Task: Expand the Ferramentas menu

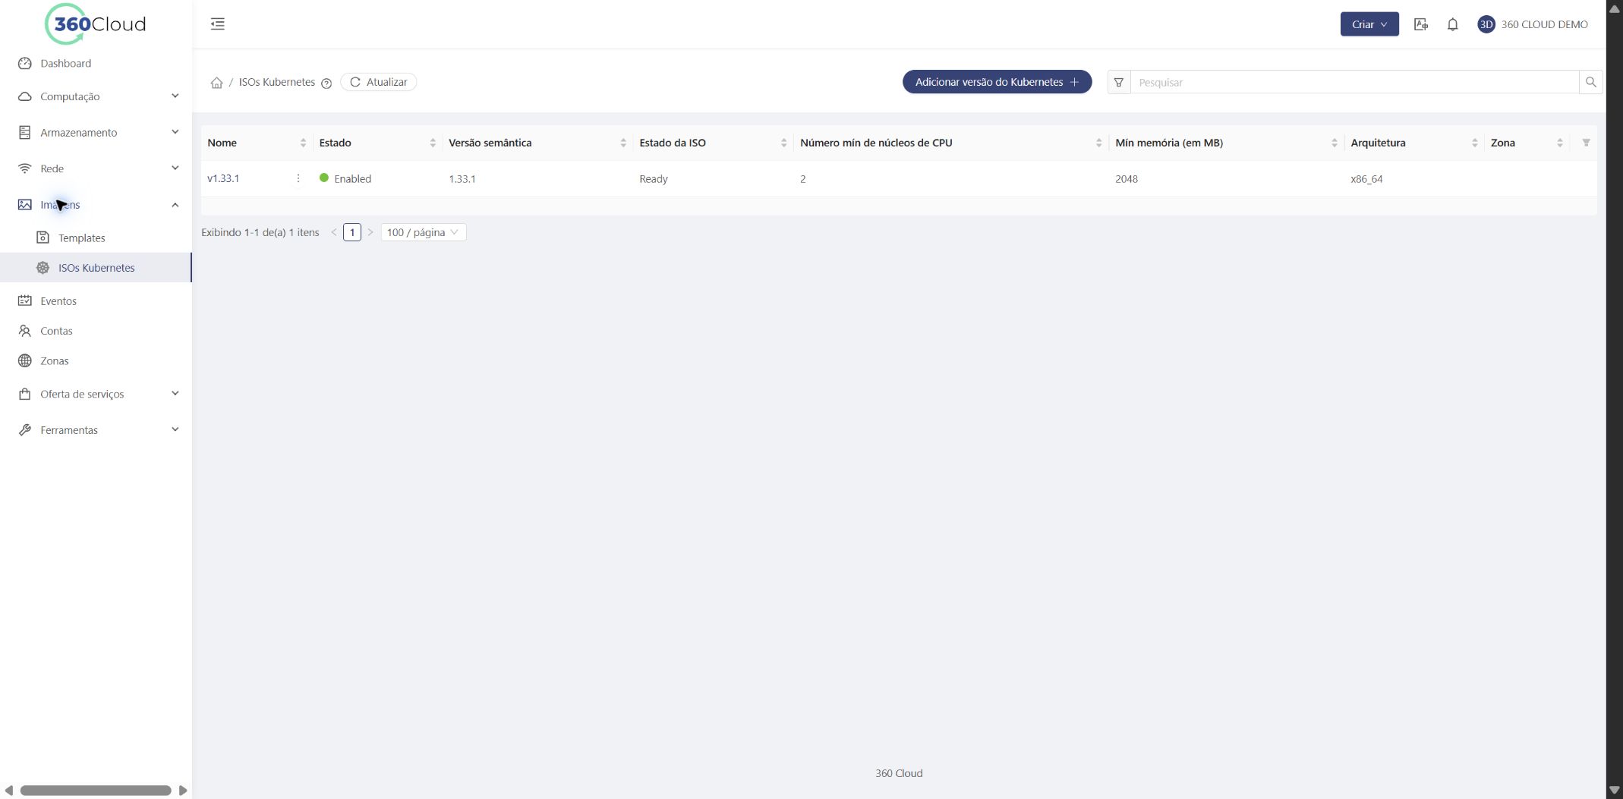Action: [96, 429]
